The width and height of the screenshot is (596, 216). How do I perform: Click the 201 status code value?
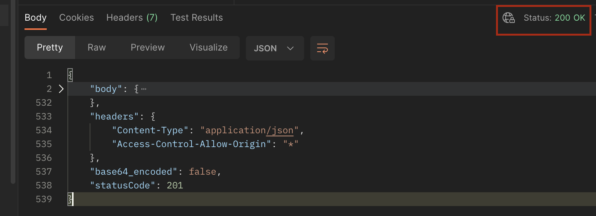click(x=175, y=185)
